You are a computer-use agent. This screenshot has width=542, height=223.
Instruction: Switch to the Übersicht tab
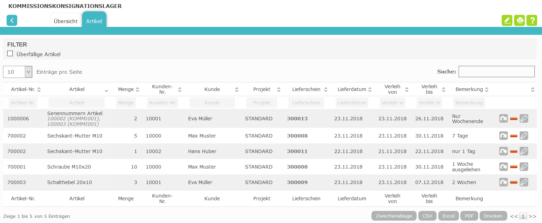point(65,21)
